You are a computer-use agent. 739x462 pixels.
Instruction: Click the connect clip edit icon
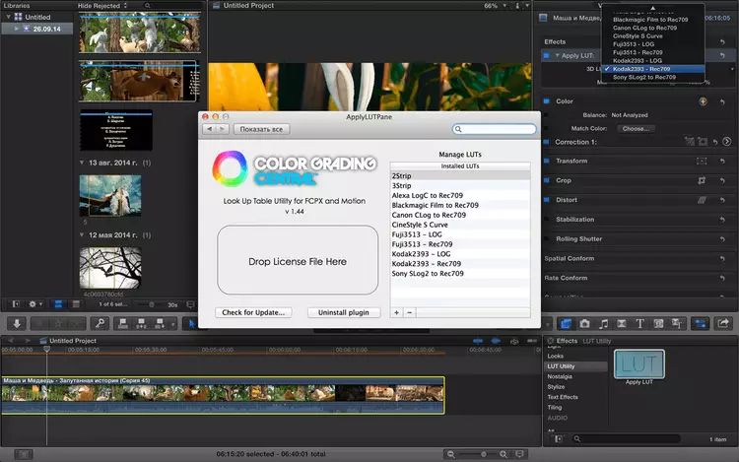(123, 323)
